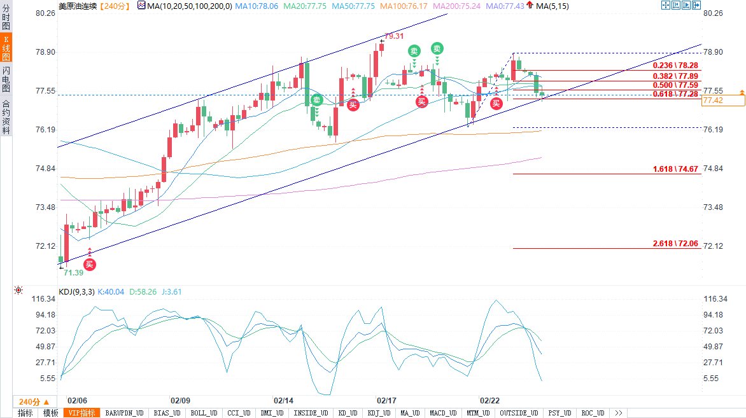Viewport: 746px width, 418px height.
Task: Open the 分时图 time-sharing chart tab
Action: (6, 17)
